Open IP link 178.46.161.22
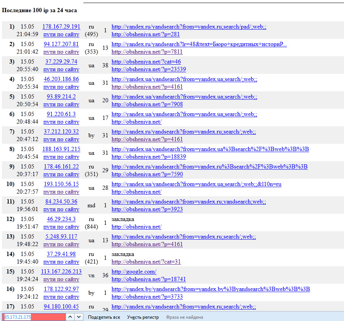Image resolution: width=344 pixels, height=321 pixels. [x=61, y=167]
